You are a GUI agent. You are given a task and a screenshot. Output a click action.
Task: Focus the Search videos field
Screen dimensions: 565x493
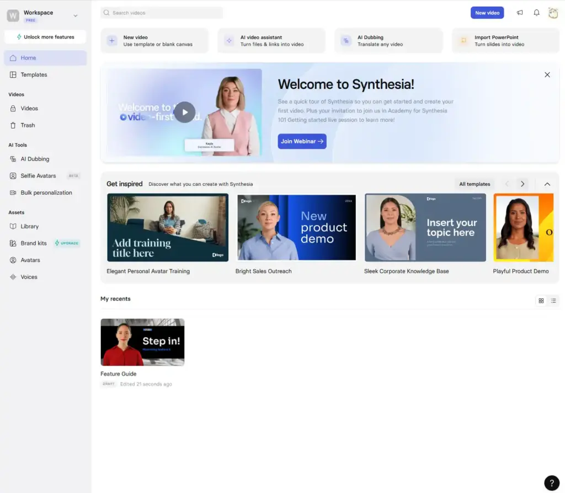click(x=162, y=13)
